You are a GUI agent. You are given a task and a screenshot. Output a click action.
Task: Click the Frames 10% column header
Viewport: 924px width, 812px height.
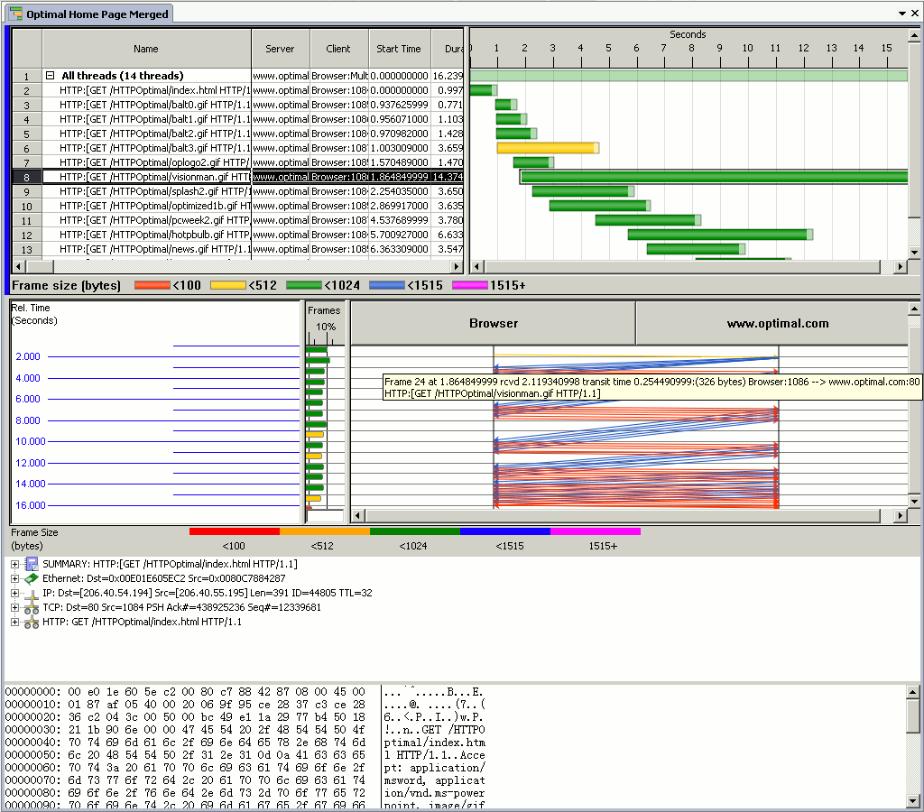coord(325,322)
